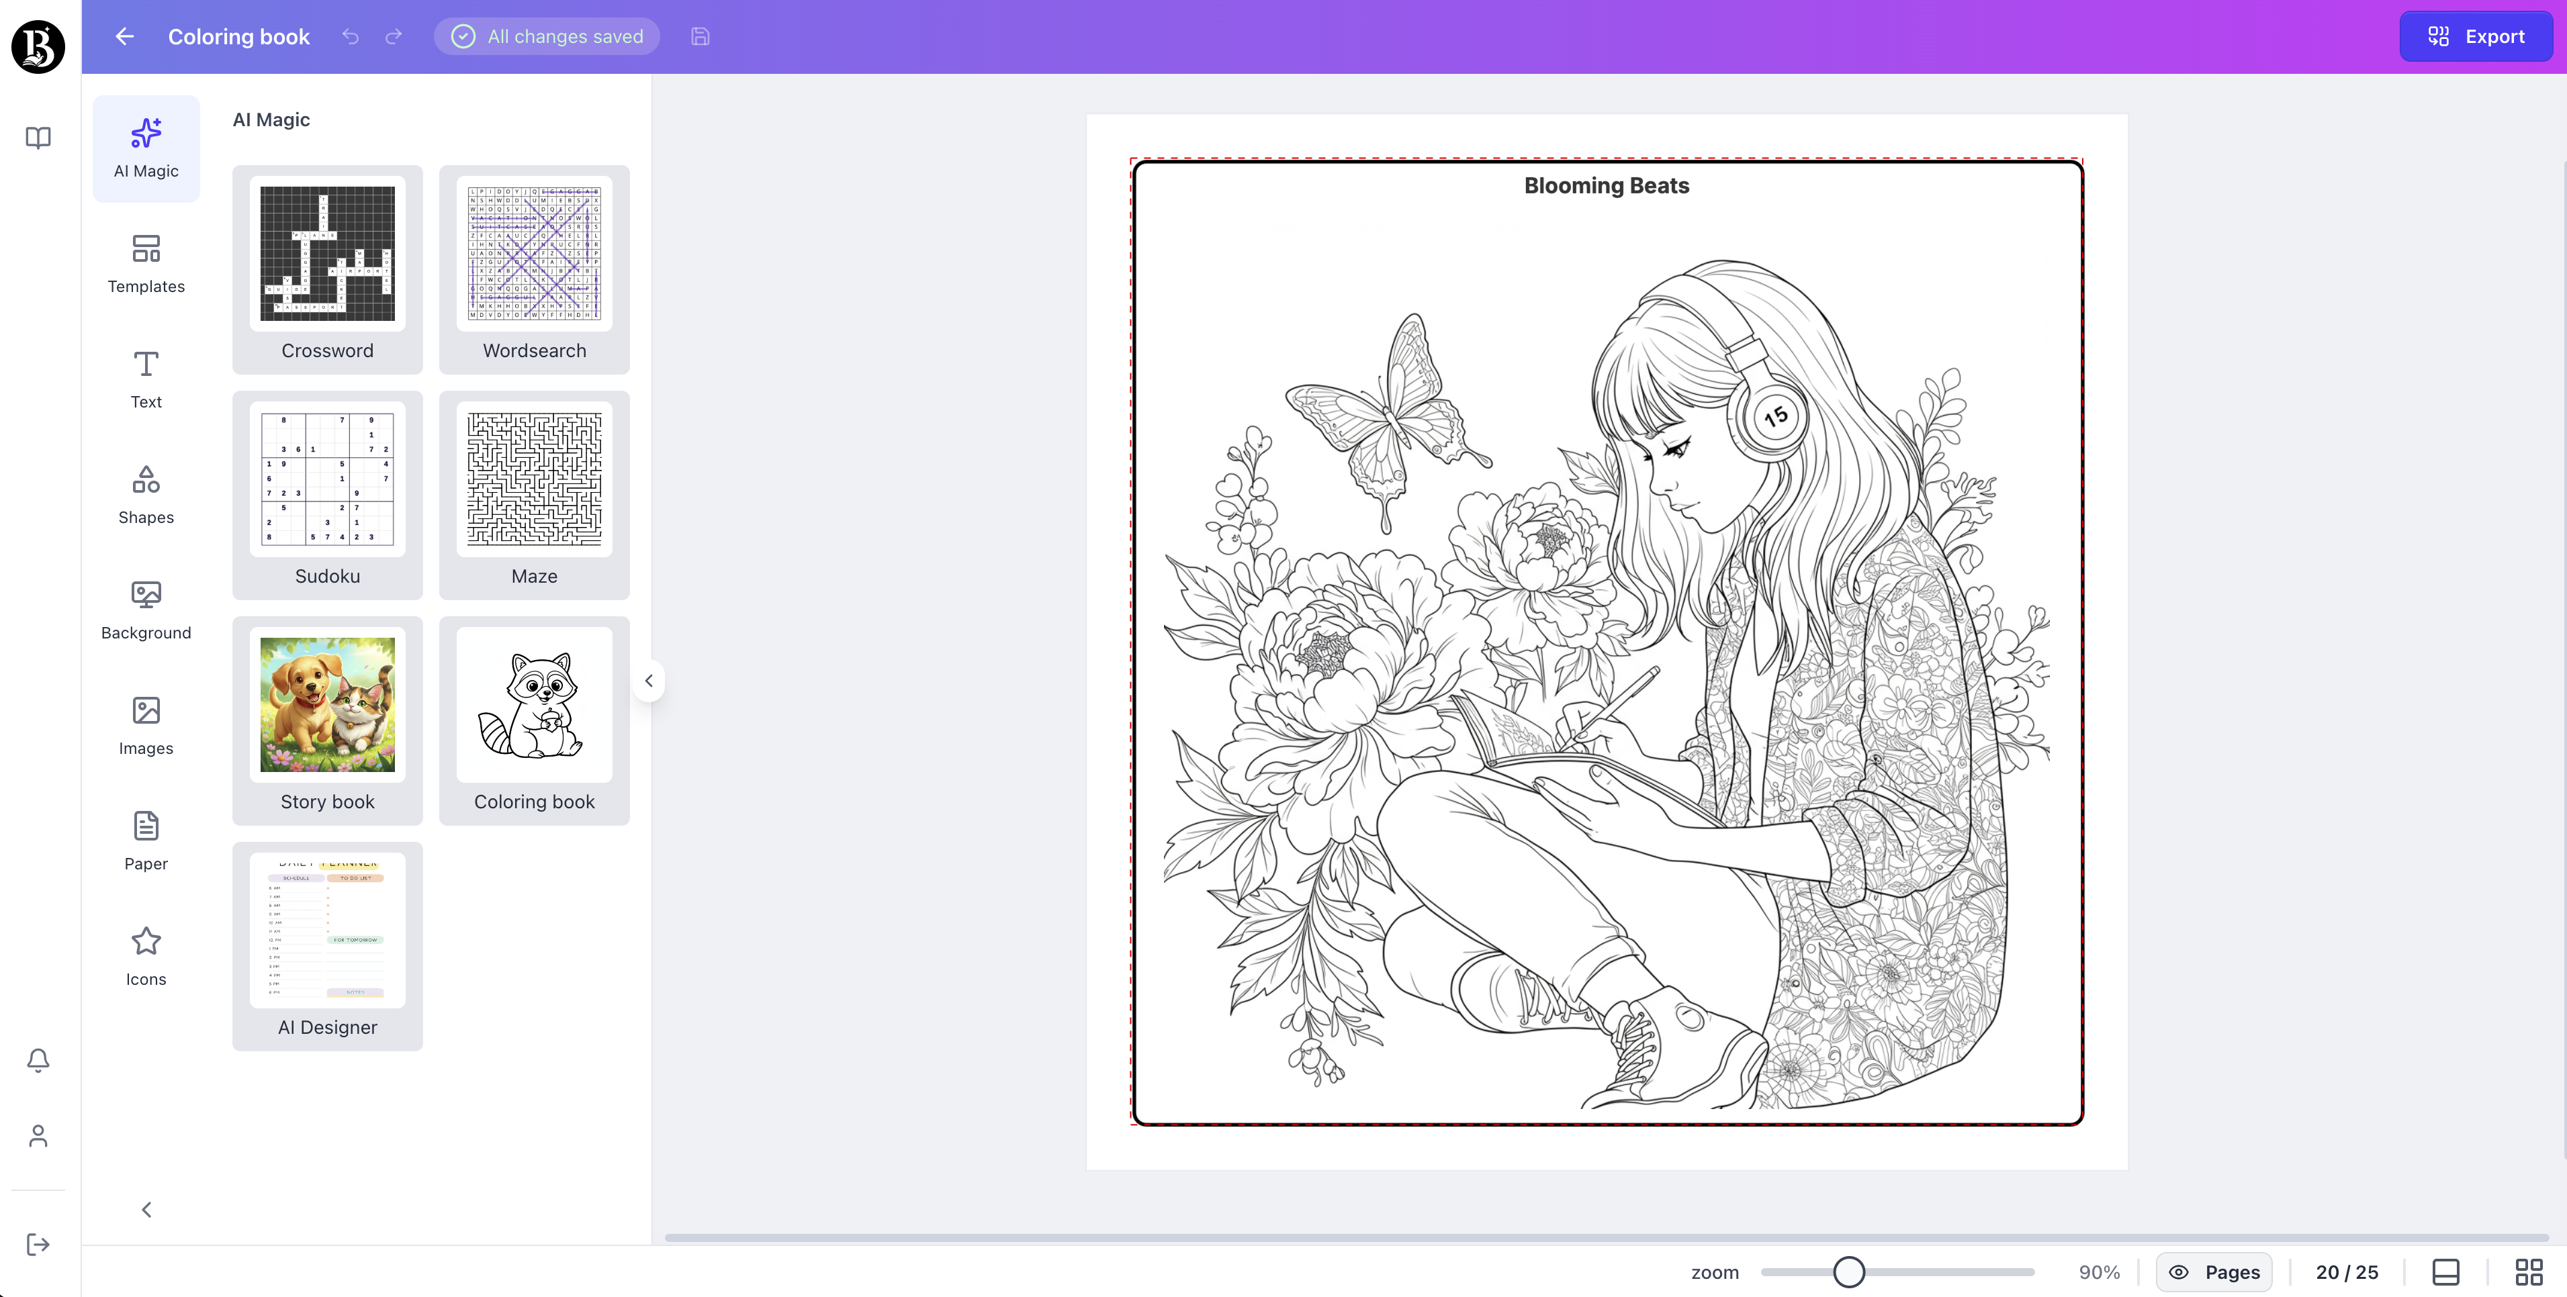Go back with the left arrow
Viewport: 2567px width, 1297px height.
coord(124,37)
